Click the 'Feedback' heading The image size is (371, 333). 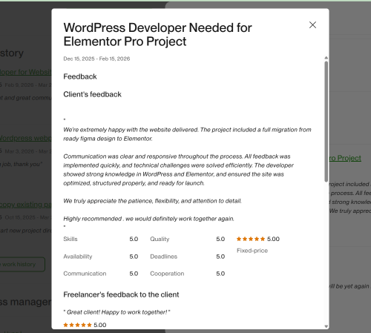(x=80, y=76)
